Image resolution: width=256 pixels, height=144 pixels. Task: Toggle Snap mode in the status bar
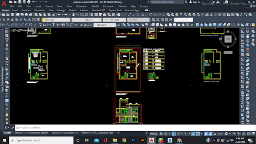pyautogui.click(x=166, y=134)
